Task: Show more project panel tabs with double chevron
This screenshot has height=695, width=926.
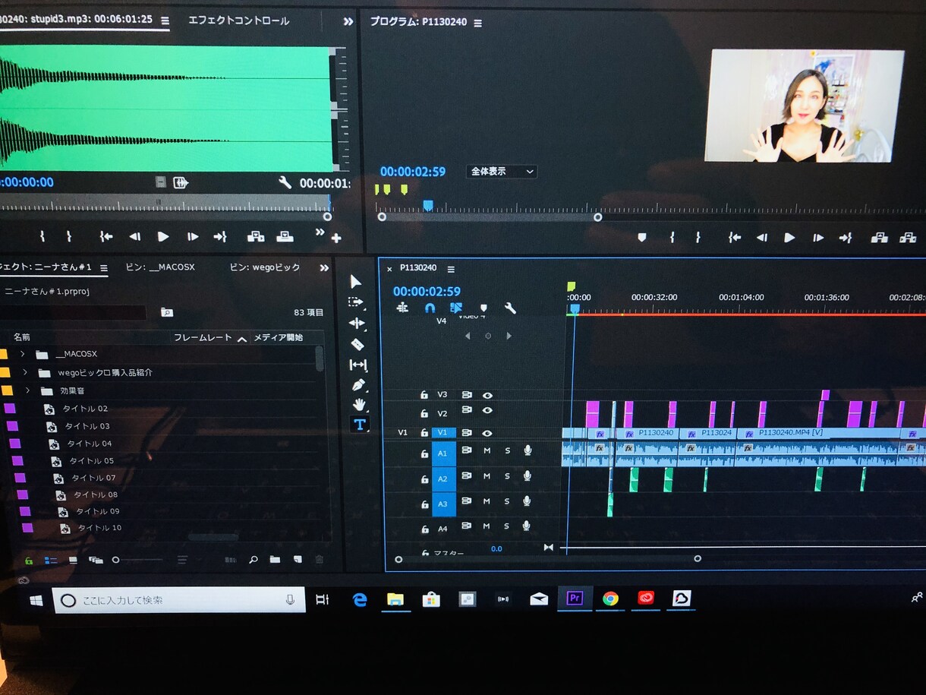Action: [325, 268]
